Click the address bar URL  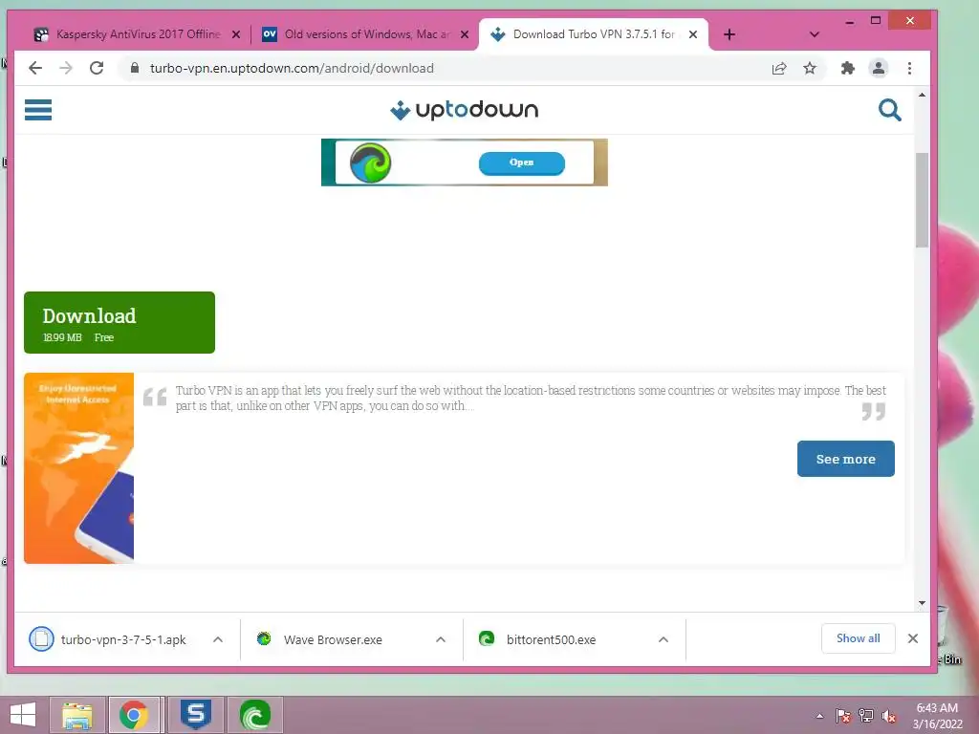pyautogui.click(x=292, y=68)
